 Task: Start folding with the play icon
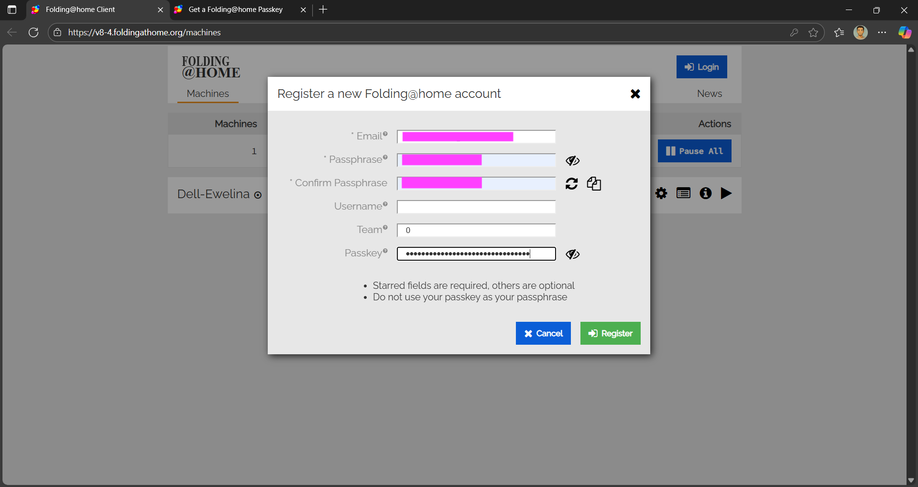[x=726, y=193]
